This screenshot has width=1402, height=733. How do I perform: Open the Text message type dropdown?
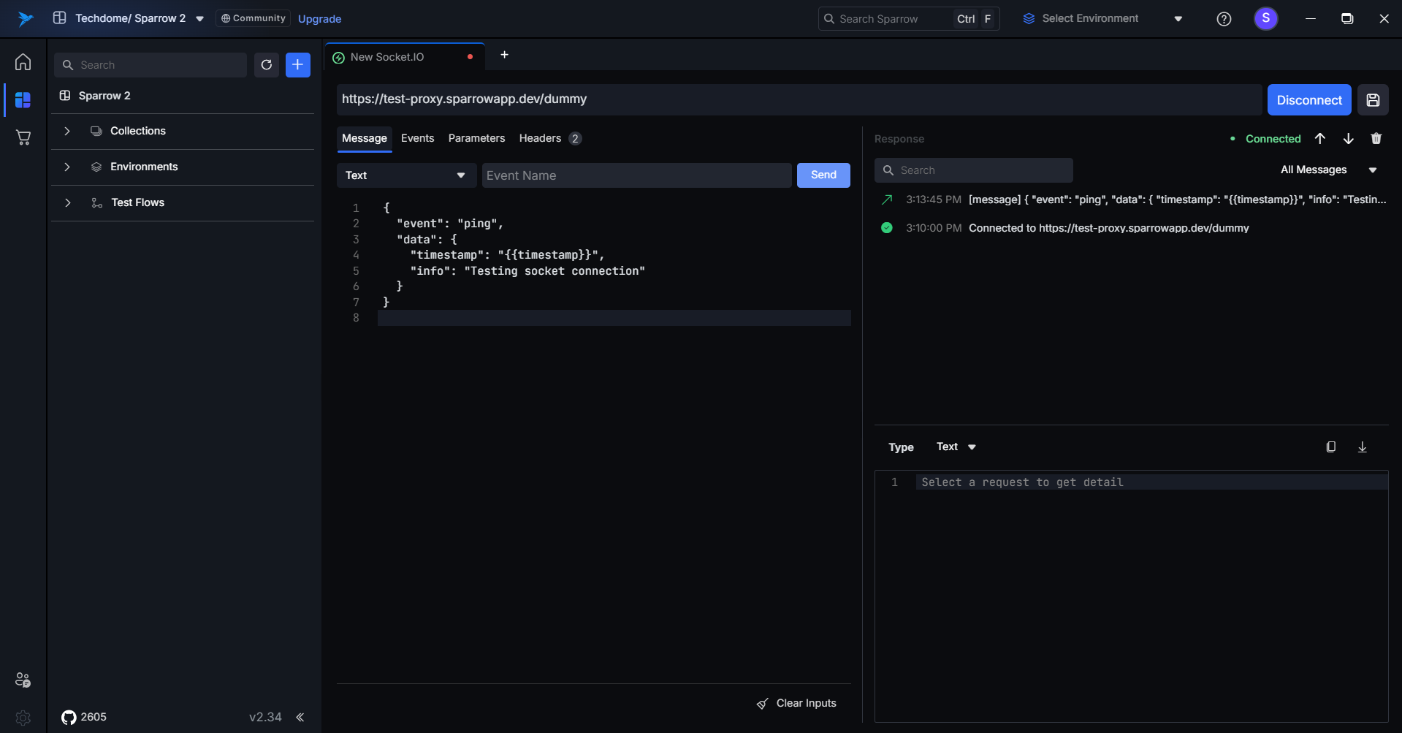point(405,175)
